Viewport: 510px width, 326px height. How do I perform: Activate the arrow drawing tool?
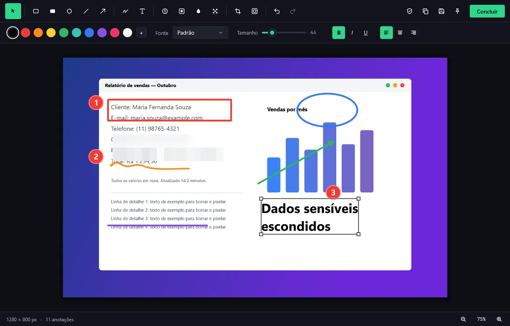click(103, 11)
